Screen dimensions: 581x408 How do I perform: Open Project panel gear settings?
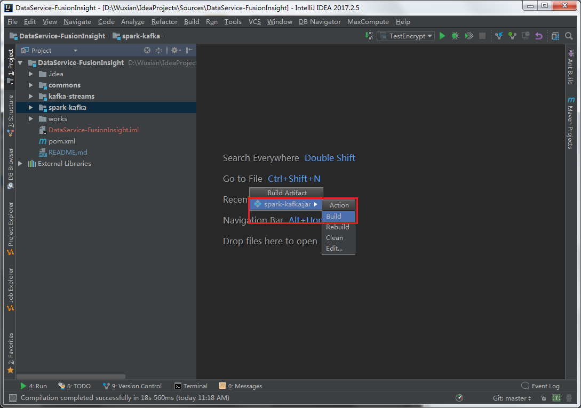coord(176,50)
